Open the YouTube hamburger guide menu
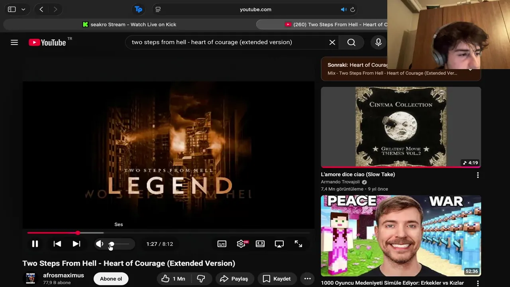 pos(14,42)
